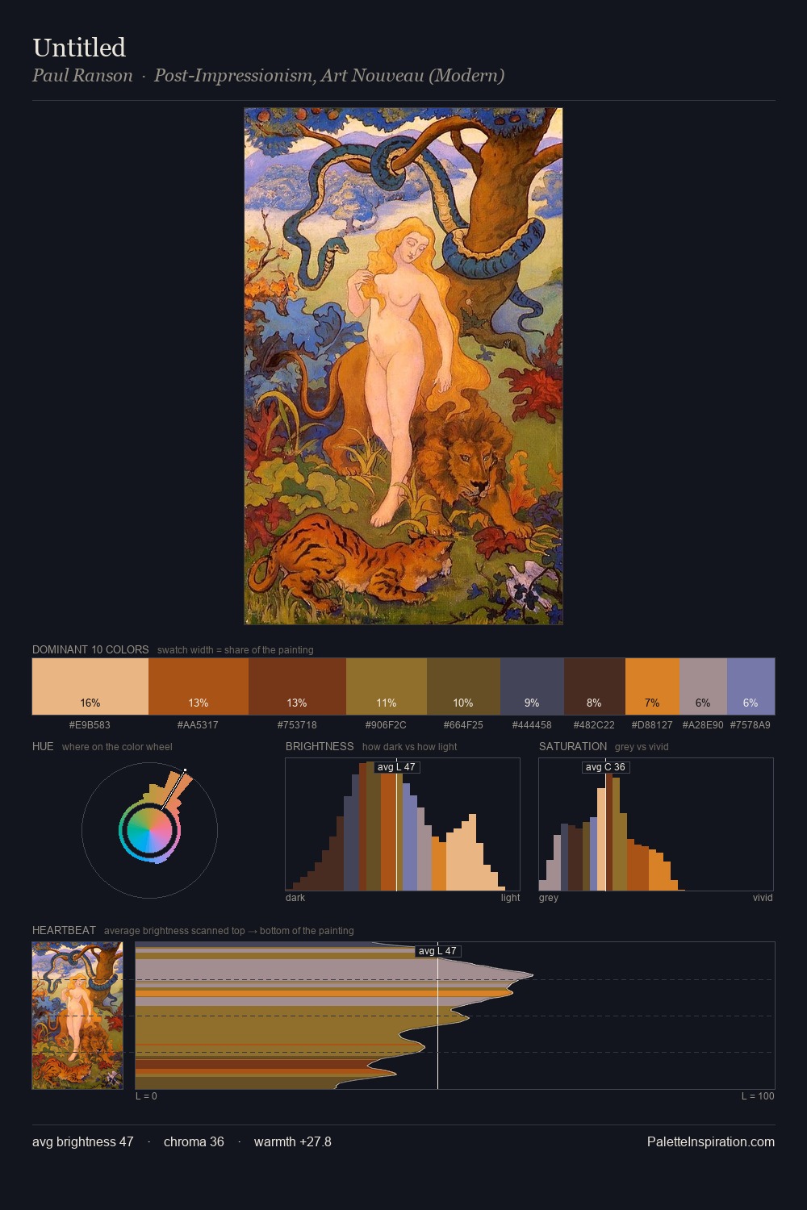Viewport: 807px width, 1210px height.
Task: Click the hex code #753718 label
Action: coord(297,725)
